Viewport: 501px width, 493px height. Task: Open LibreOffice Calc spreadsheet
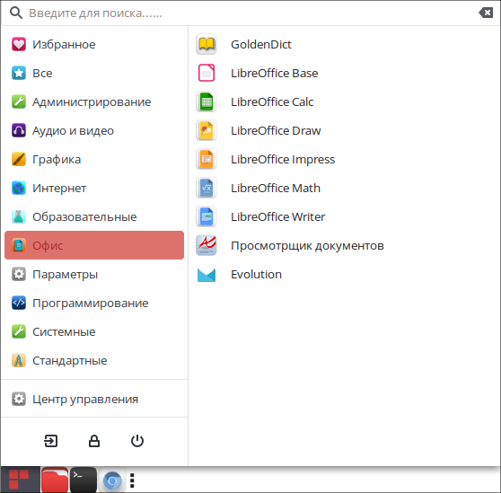point(345,102)
